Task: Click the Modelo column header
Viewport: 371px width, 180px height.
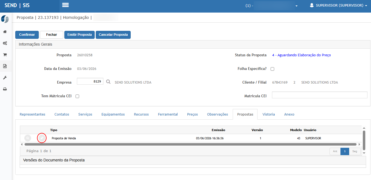Action: tap(296, 130)
